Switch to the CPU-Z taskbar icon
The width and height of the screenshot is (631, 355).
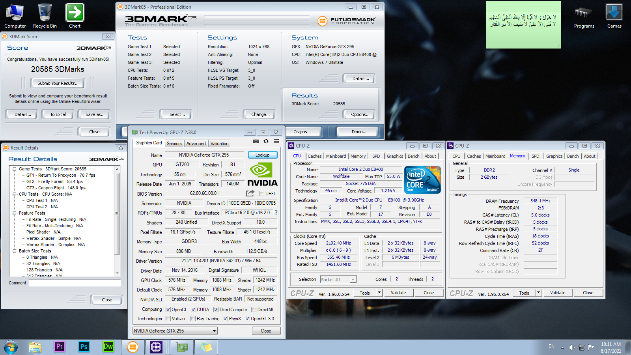157,347
